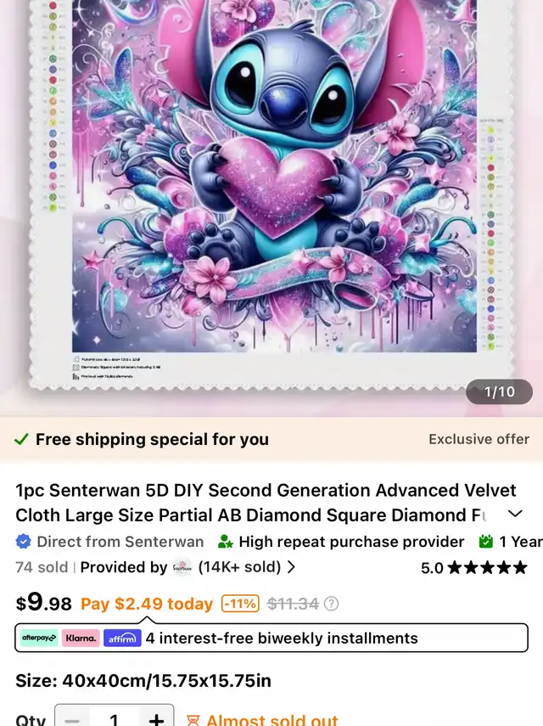Click the green free shipping checkmark icon
Image resolution: width=543 pixels, height=726 pixels.
(21, 439)
